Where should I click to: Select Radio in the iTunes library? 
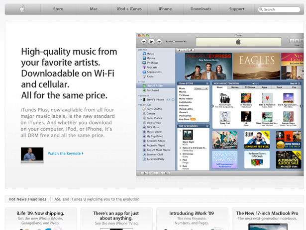pos(148,77)
